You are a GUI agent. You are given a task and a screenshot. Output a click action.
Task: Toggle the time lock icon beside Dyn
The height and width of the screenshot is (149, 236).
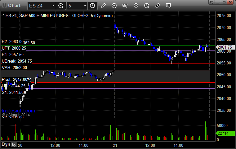point(13,145)
